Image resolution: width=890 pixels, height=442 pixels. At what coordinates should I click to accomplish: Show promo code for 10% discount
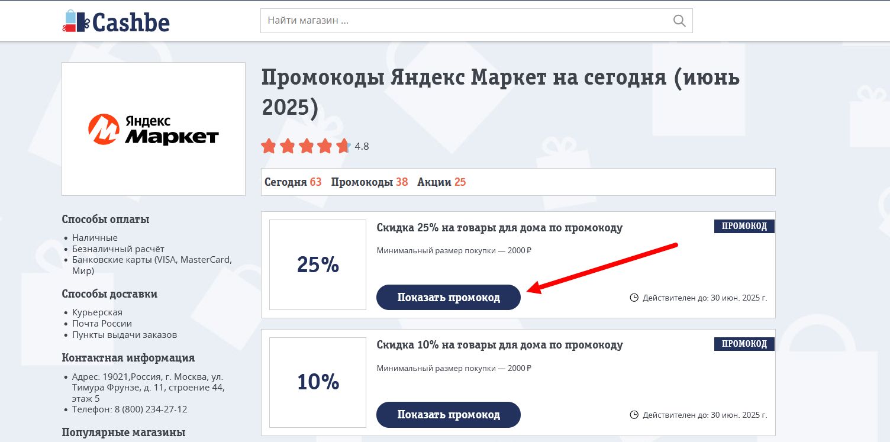click(449, 415)
